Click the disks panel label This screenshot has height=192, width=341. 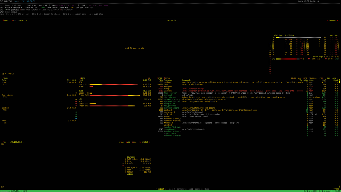pyautogui.click(x=82, y=78)
